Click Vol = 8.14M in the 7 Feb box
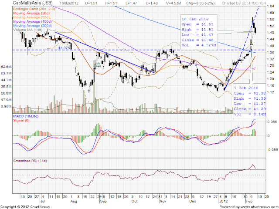The width and height of the screenshot is (279, 209). [250, 114]
